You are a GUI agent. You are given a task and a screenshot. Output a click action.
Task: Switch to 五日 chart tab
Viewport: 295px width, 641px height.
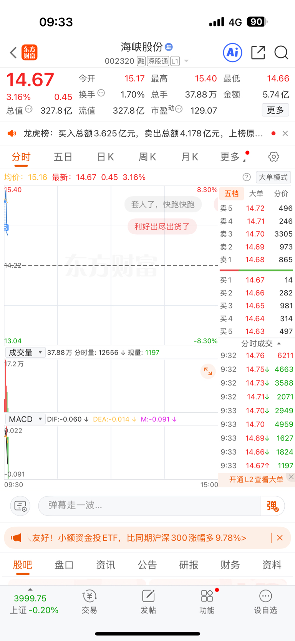63,157
